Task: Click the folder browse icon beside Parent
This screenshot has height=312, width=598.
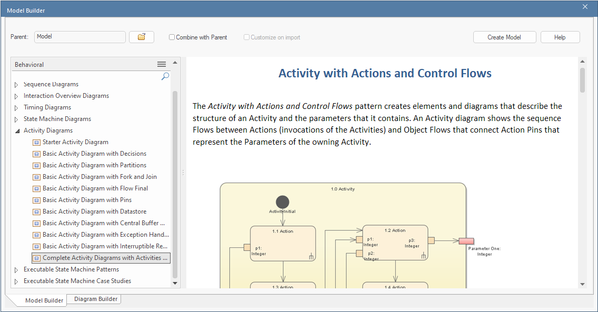Action: coord(141,37)
